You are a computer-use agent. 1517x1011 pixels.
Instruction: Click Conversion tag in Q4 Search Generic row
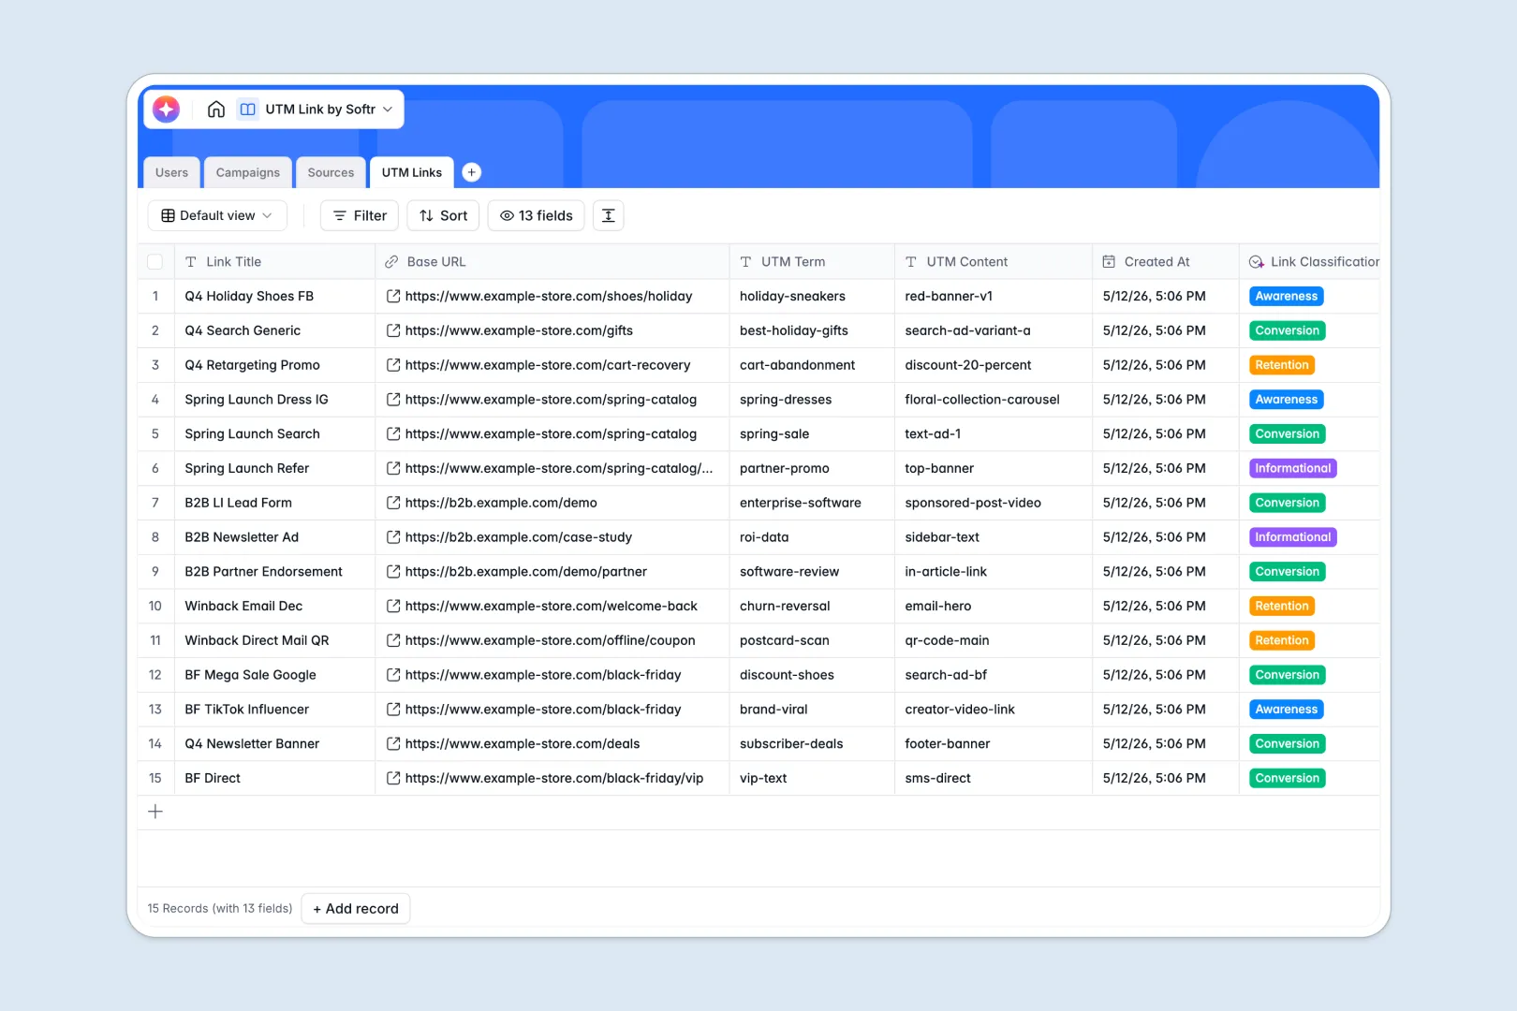click(1288, 330)
